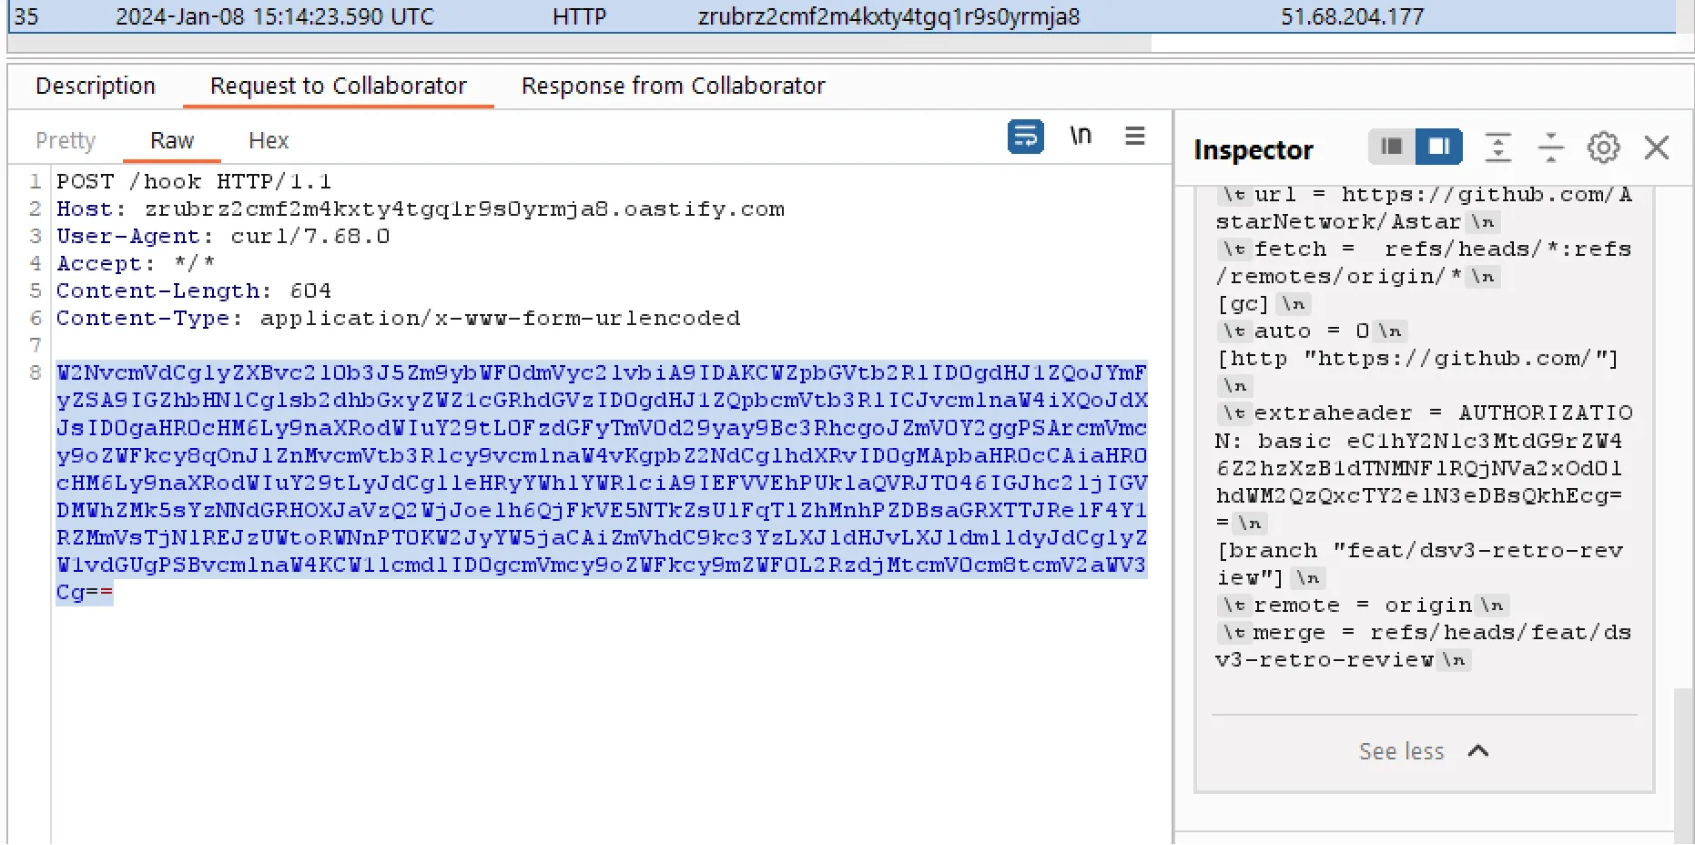
Task: Collapse the decoded text with See less
Action: 1401,751
